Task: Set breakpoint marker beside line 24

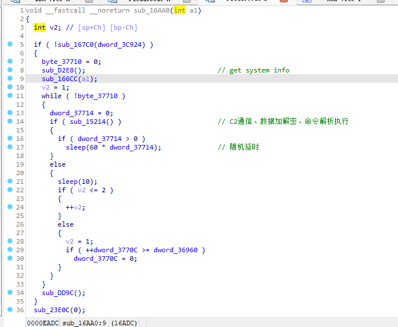Action: 10,207
